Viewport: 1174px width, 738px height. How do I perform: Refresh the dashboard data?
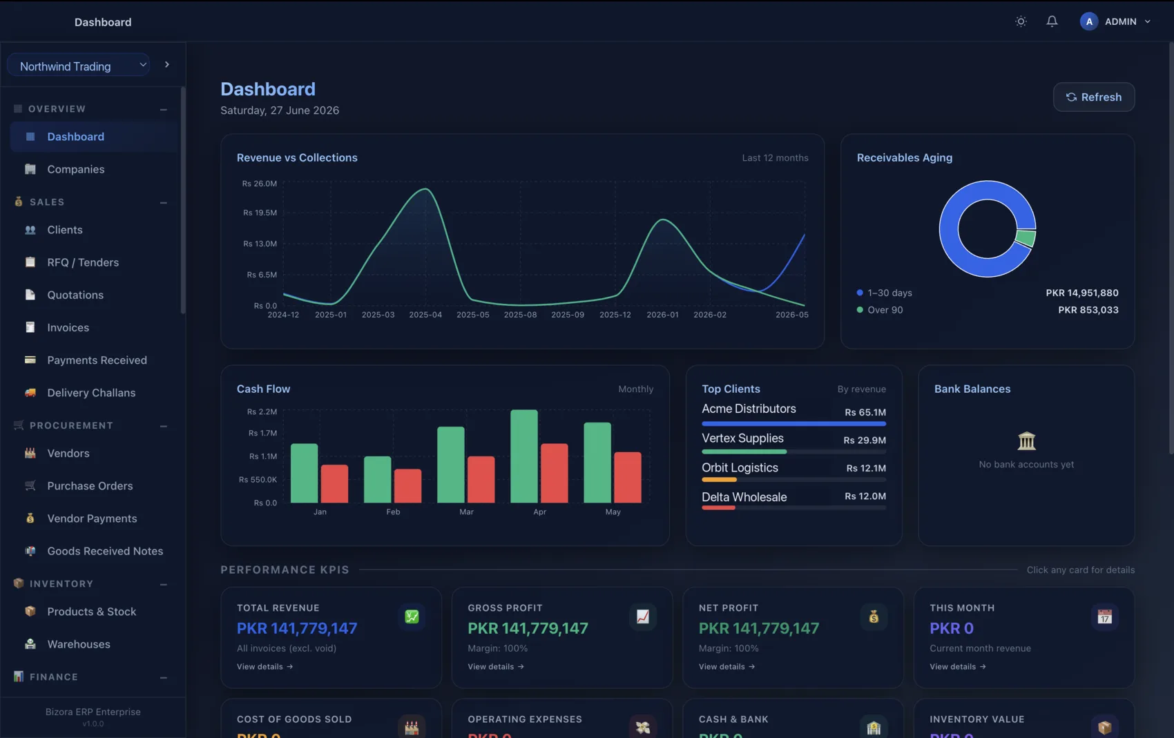coord(1093,97)
